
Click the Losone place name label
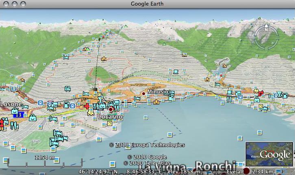click(x=11, y=104)
